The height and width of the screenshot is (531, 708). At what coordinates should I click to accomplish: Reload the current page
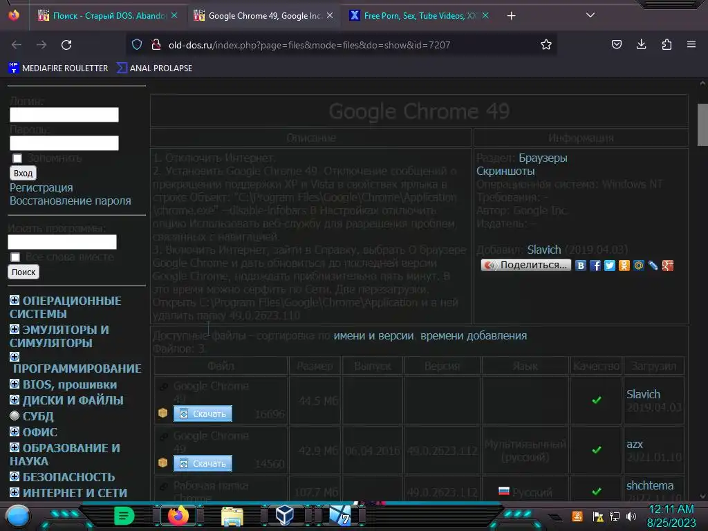[66, 45]
